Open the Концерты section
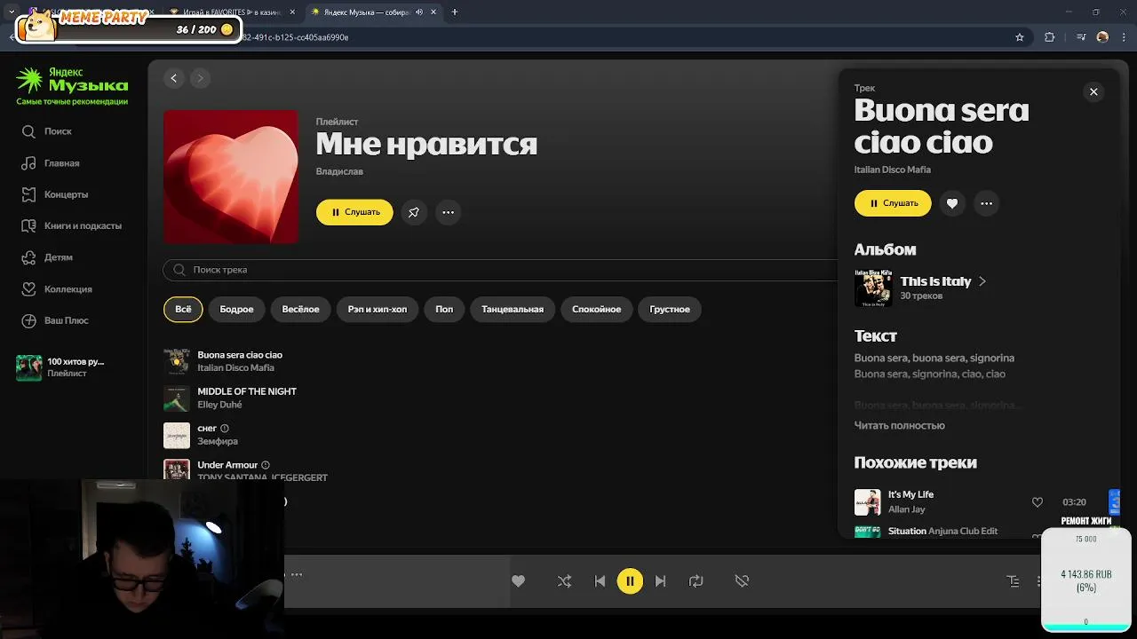Screen dimensions: 1137x639 coord(55,194)
